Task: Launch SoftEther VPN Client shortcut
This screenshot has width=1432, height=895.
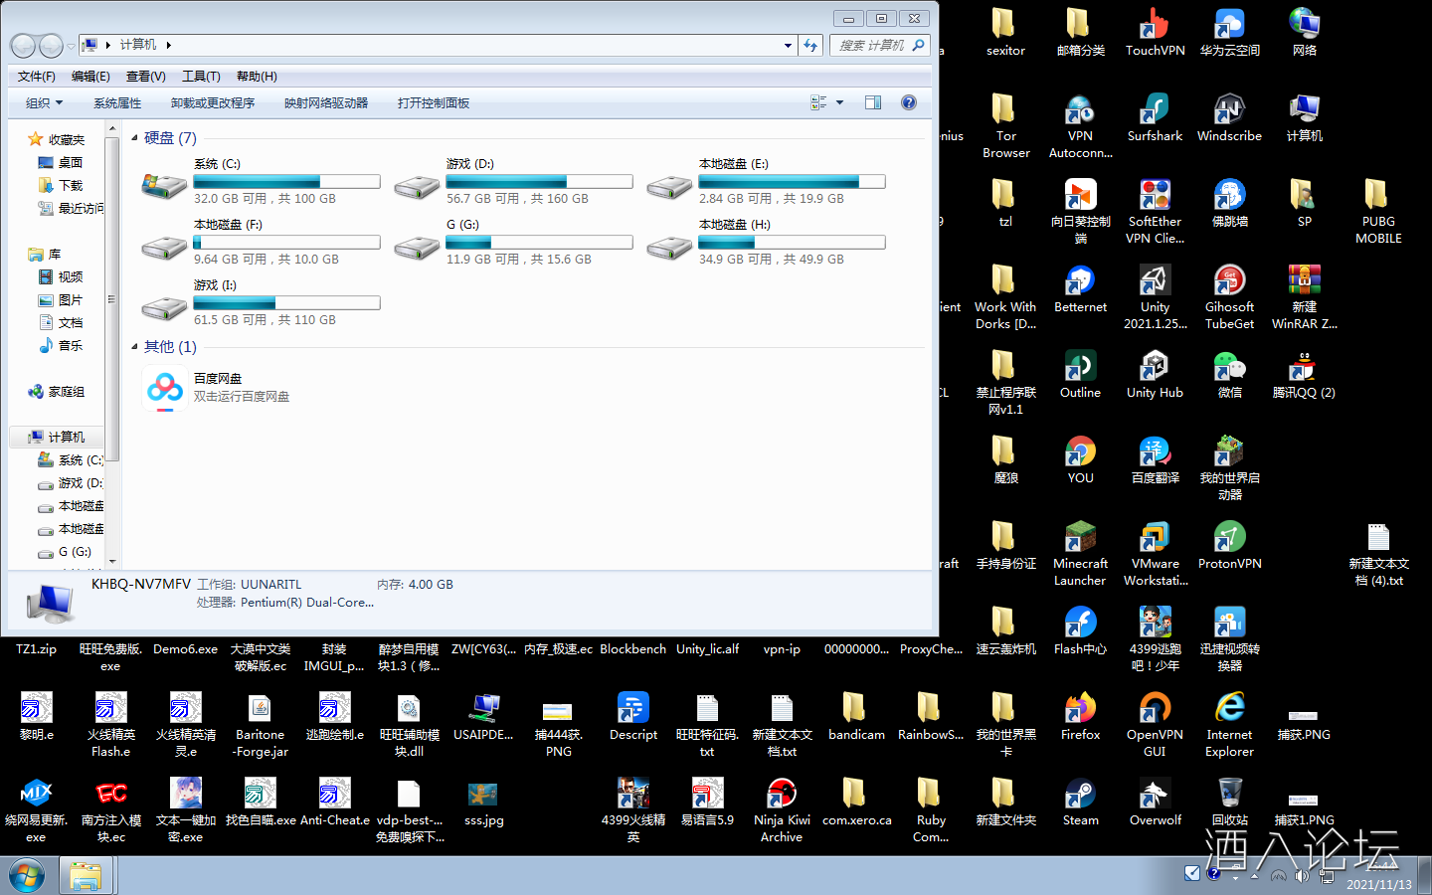Action: tap(1155, 211)
